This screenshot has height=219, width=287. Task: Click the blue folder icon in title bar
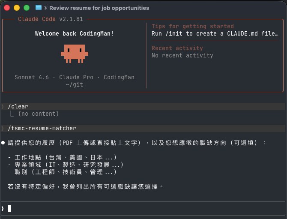[x=39, y=8]
